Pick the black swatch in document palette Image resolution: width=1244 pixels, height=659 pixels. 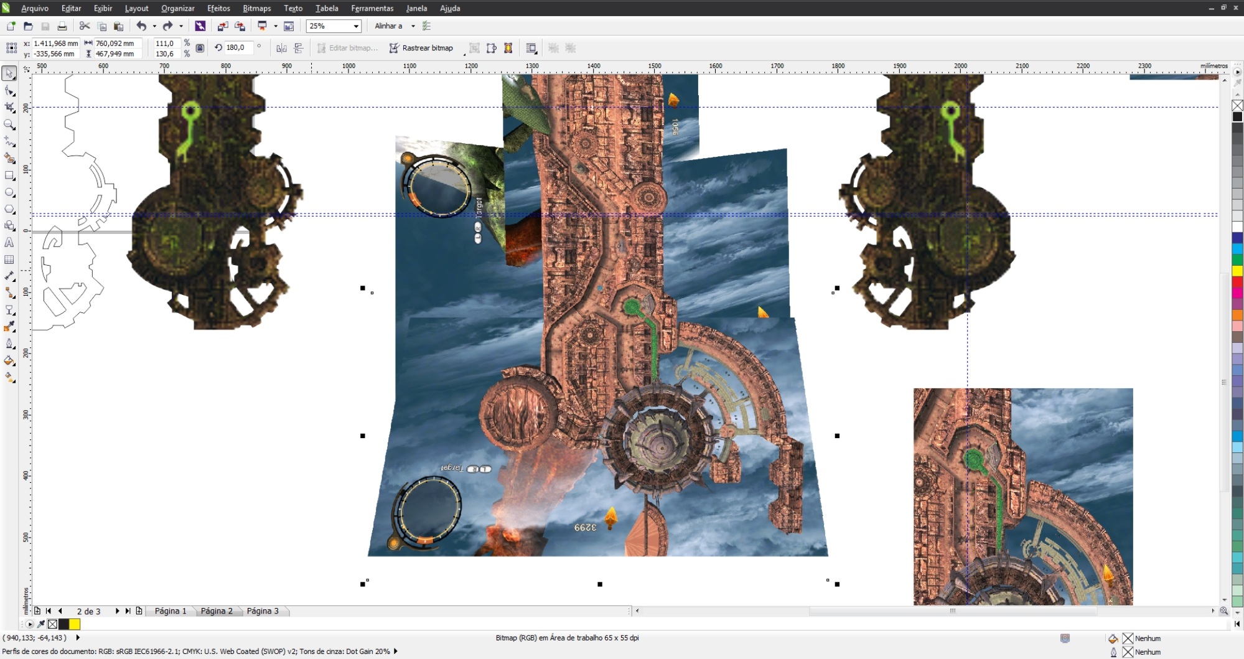63,624
